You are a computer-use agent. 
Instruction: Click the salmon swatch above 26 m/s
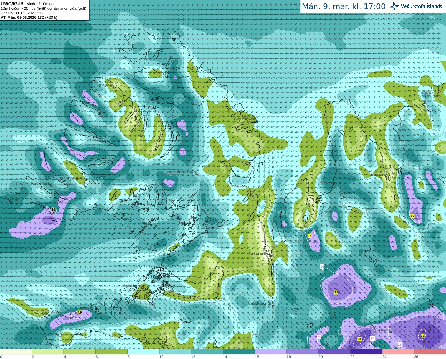coord(430,352)
